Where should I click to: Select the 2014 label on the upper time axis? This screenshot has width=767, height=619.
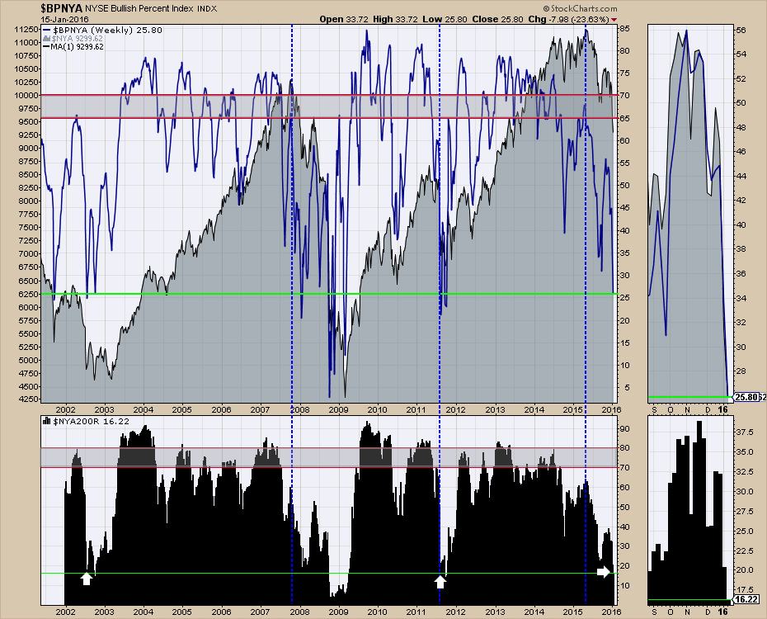tap(534, 409)
